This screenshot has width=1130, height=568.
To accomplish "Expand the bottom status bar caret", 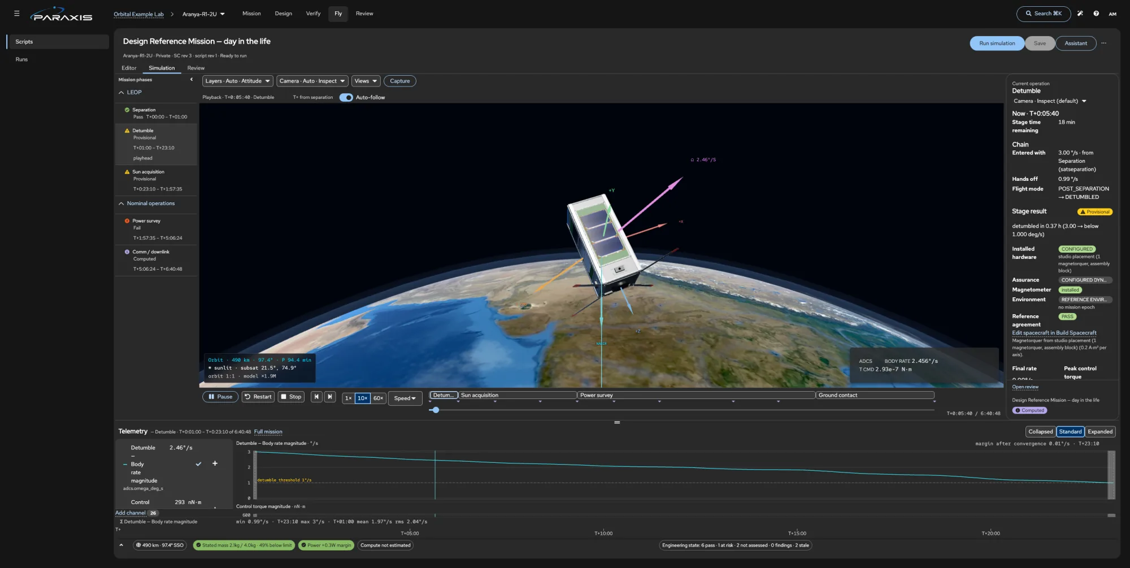I will click(121, 545).
